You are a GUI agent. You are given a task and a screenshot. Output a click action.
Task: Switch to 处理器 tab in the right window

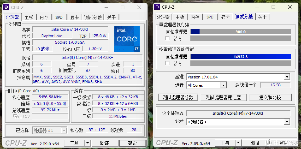[163, 17]
